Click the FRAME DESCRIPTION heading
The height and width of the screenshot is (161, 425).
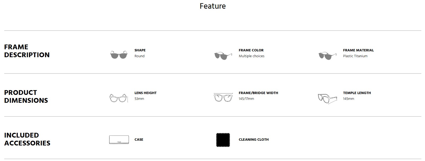[x=27, y=51]
